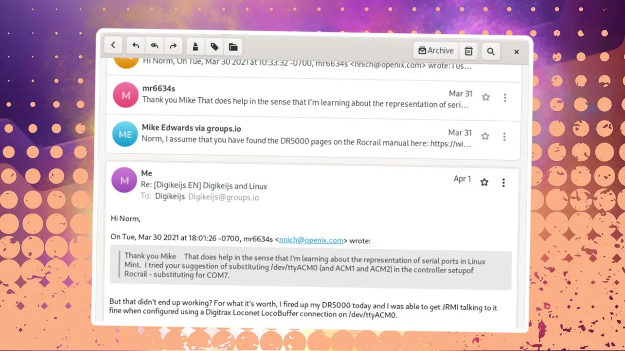This screenshot has height=351, width=625.
Task: Open the options menu on the Apr 1 message
Action: [503, 183]
